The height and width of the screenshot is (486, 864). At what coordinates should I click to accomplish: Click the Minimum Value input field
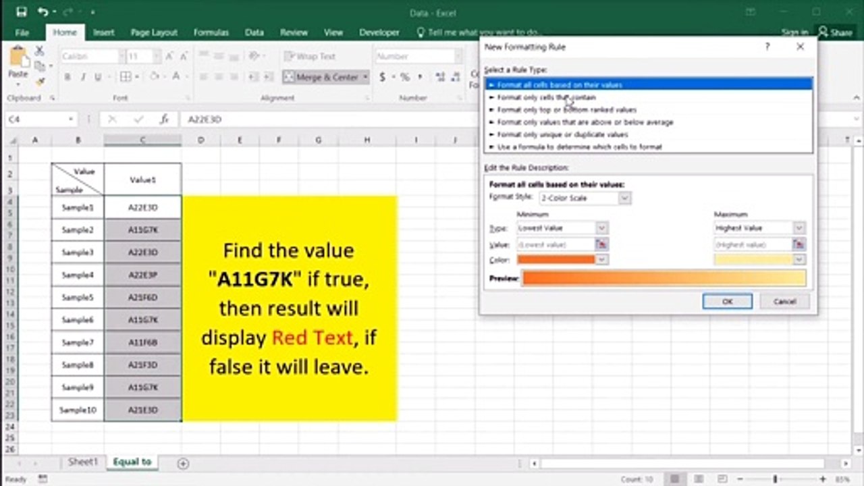pyautogui.click(x=556, y=244)
